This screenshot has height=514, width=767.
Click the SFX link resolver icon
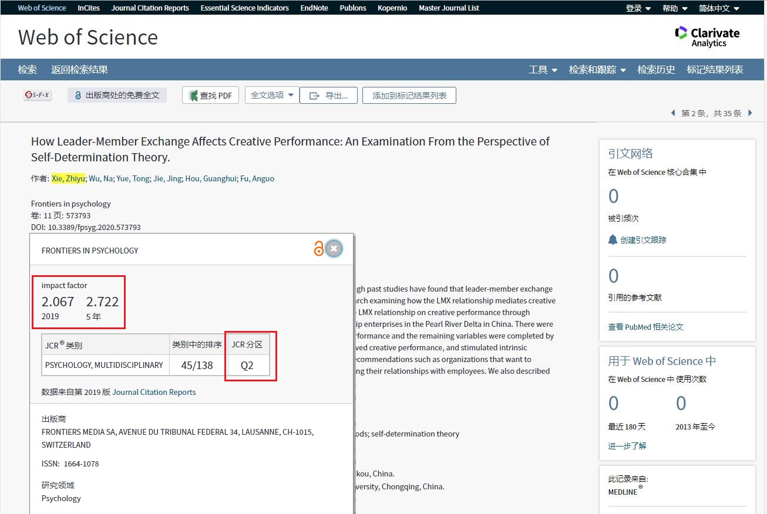(x=38, y=95)
